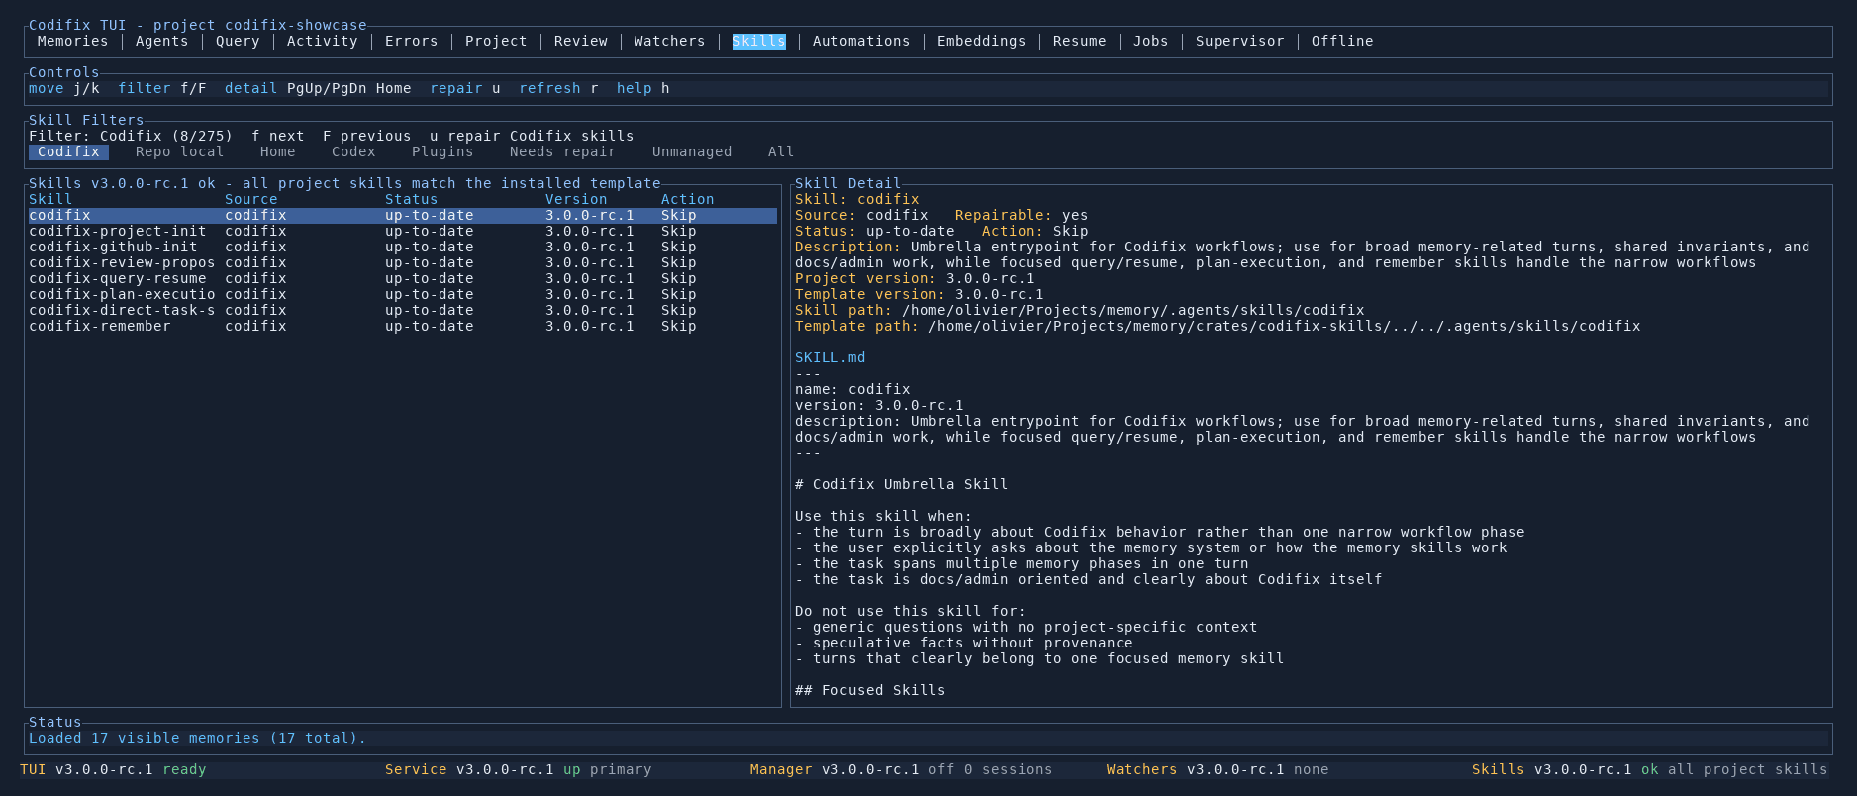The width and height of the screenshot is (1857, 796).
Task: Click the Manager status in footer
Action: click(901, 769)
